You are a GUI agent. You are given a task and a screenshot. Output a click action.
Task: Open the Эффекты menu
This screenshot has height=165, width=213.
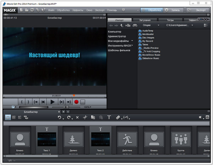point(78,10)
